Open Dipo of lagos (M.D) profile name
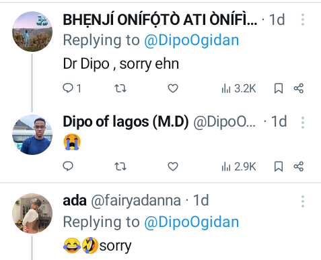321x260 pixels. (126, 122)
